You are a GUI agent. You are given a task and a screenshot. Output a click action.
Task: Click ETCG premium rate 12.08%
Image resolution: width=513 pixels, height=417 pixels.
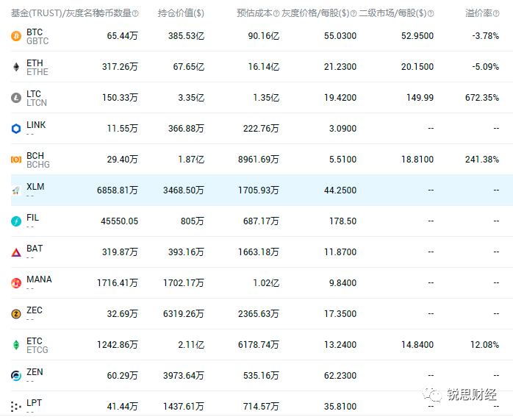485,345
